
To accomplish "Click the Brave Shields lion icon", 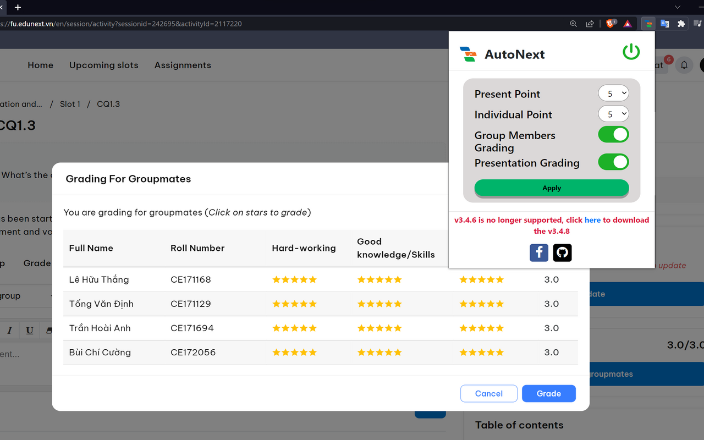I will pos(610,24).
